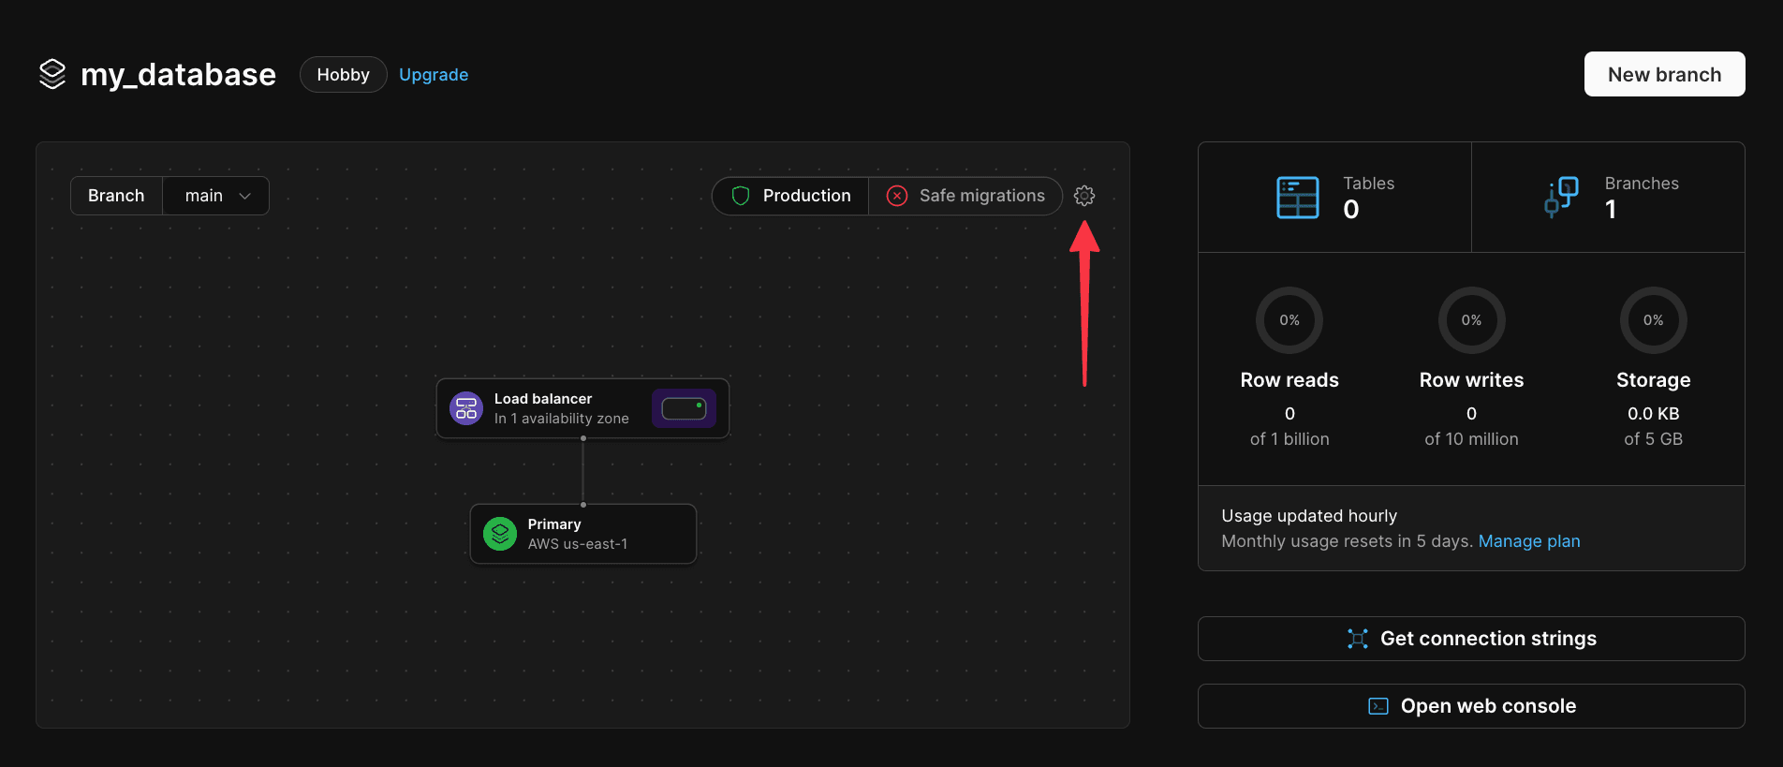Click the Row writes 0% progress ring
Image resolution: width=1783 pixels, height=767 pixels.
tap(1471, 320)
